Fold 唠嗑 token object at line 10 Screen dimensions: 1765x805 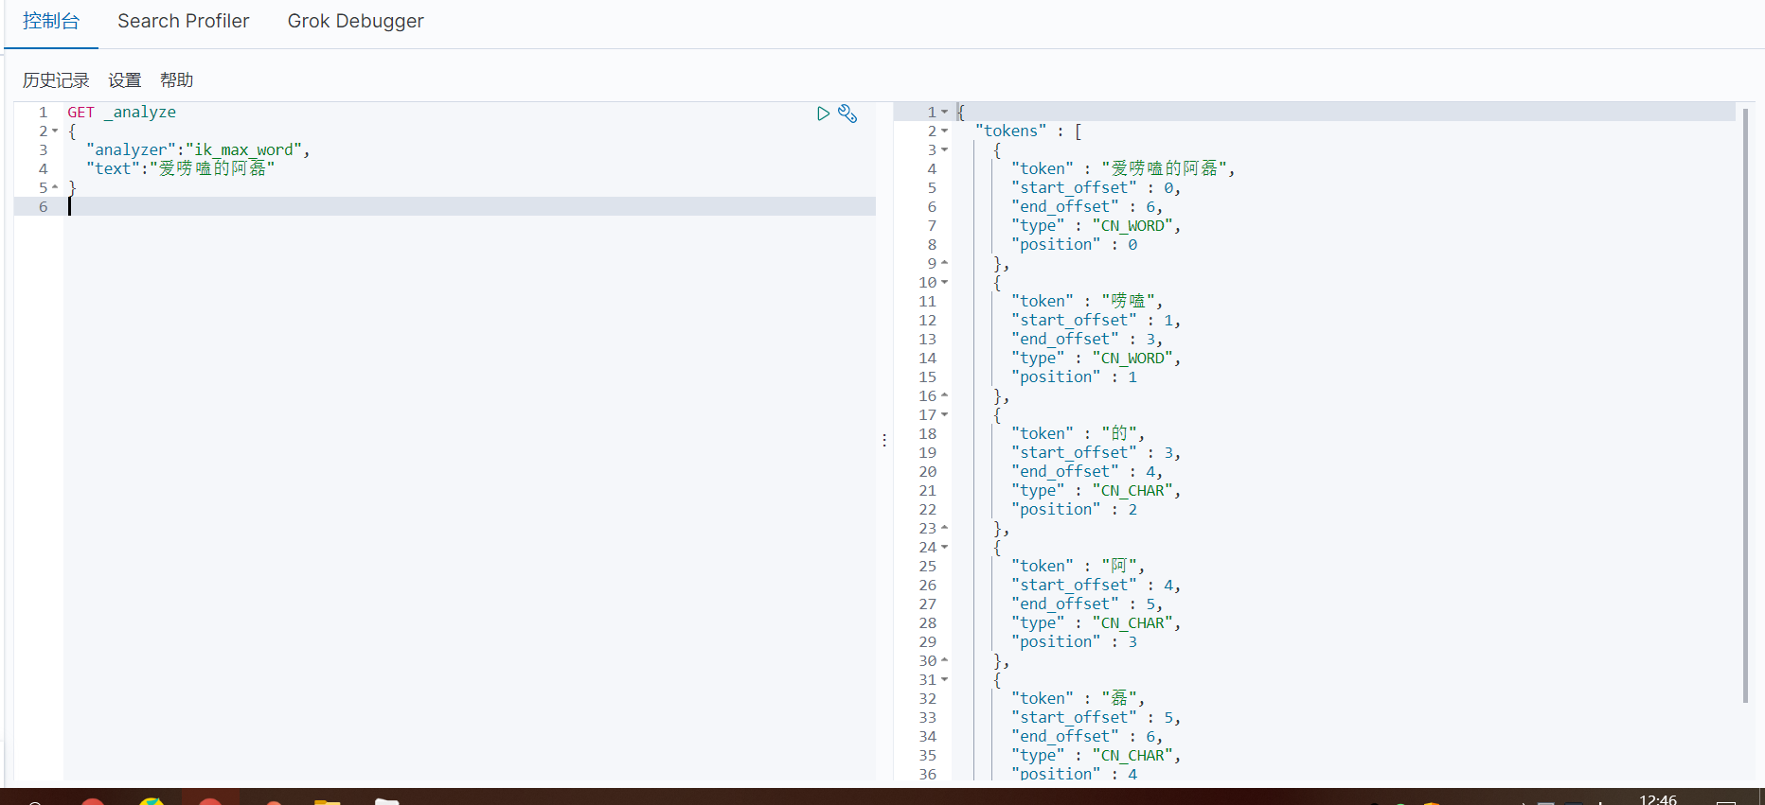[944, 282]
